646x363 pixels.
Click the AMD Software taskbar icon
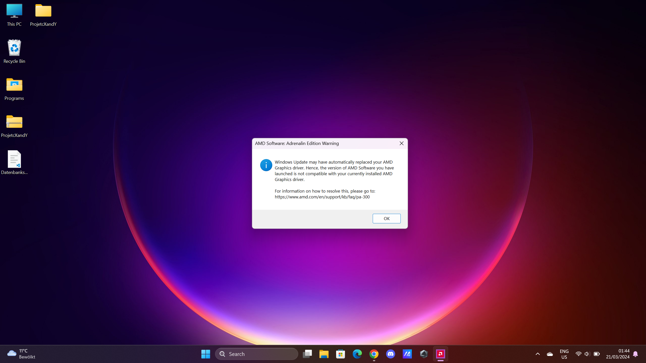click(x=440, y=354)
